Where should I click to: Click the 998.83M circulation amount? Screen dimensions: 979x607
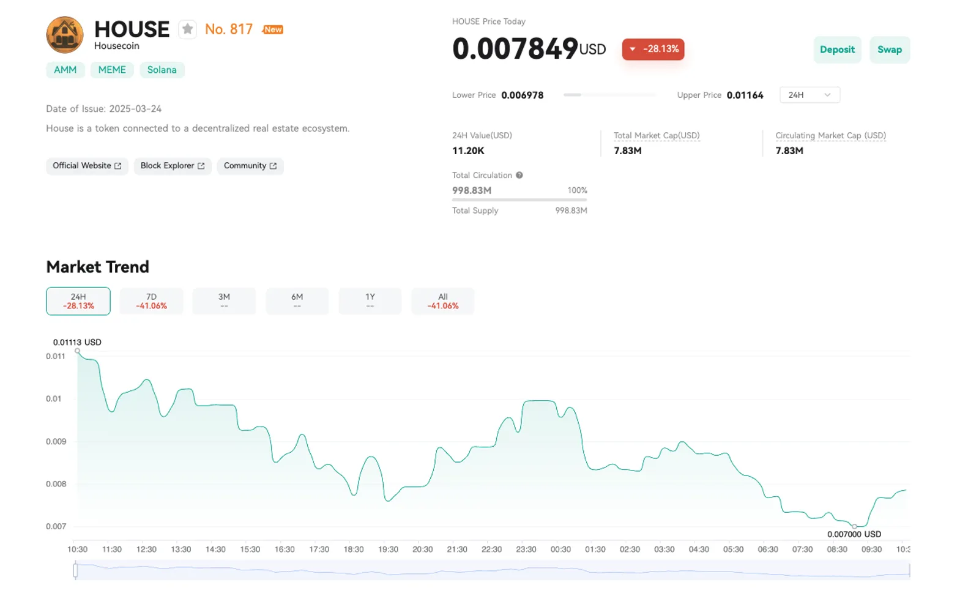(x=472, y=190)
